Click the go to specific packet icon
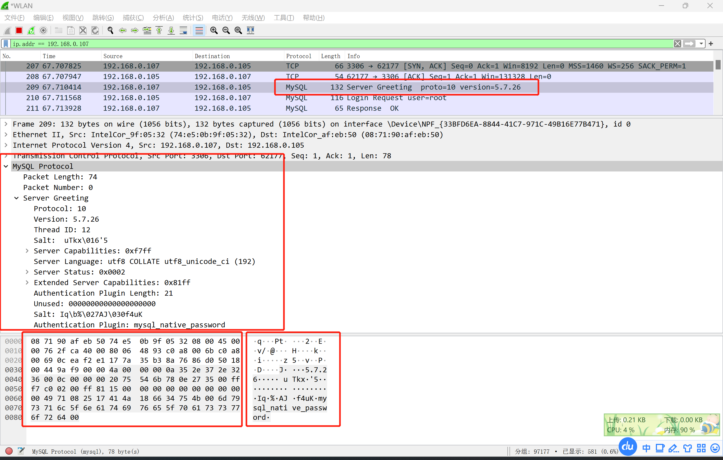The height and width of the screenshot is (460, 723). [147, 30]
